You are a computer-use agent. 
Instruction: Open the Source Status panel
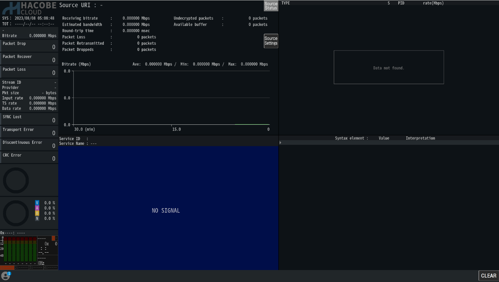pos(271,6)
